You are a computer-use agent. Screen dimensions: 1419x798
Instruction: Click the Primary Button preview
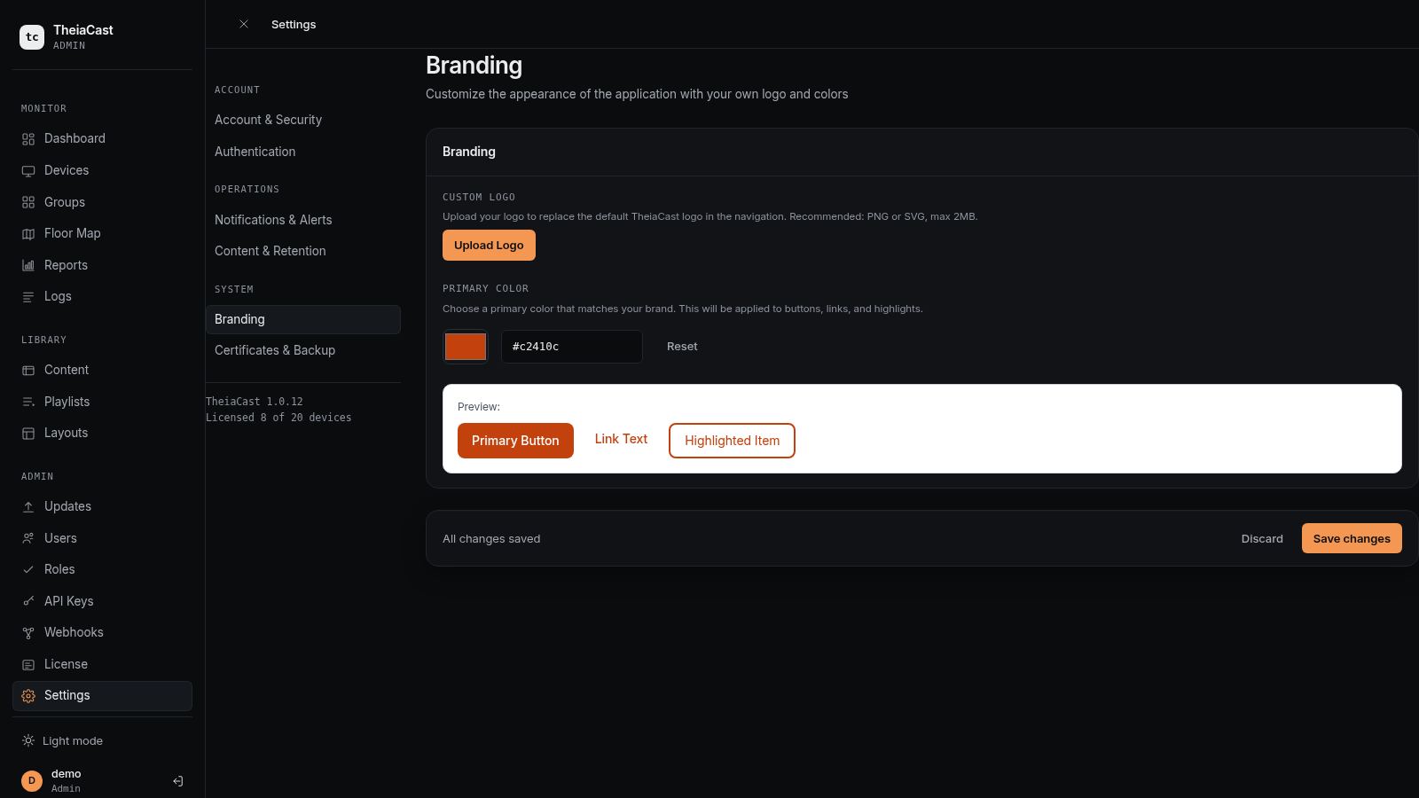[x=515, y=441]
